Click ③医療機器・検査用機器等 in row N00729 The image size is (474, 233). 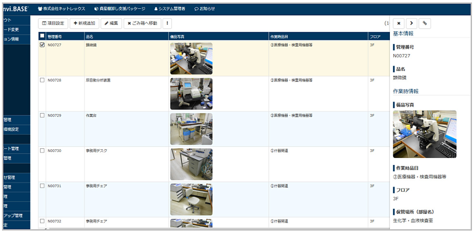(291, 116)
